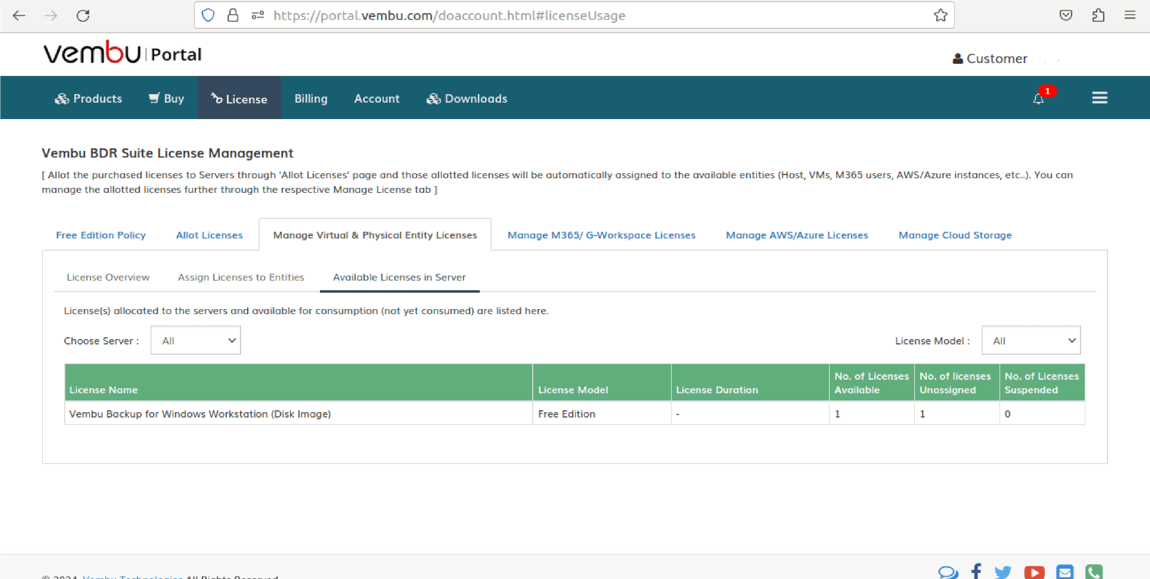The height and width of the screenshot is (579, 1150).
Task: Go back using the browser back arrow
Action: 19,16
